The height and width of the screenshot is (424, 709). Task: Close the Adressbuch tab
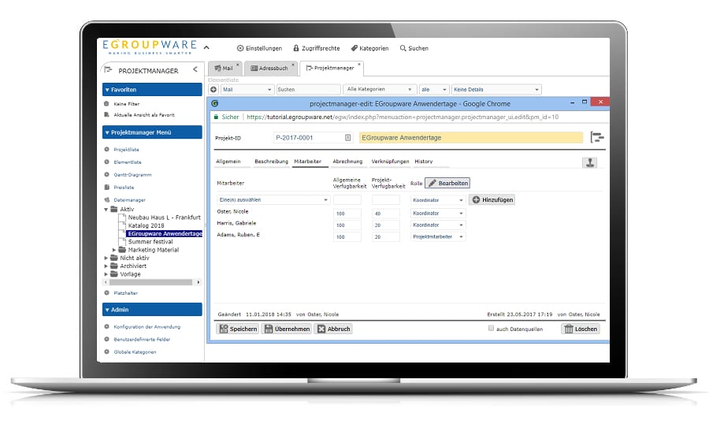coord(292,65)
